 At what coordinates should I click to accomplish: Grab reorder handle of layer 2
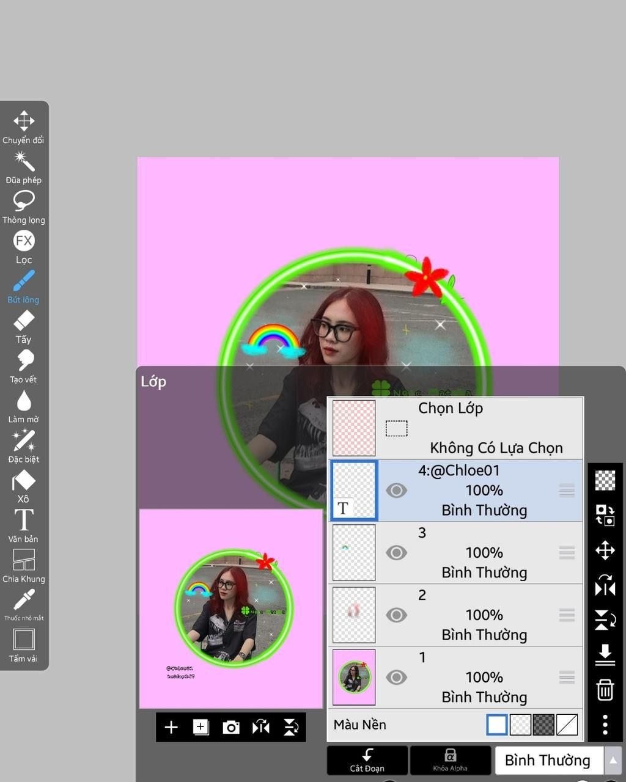click(567, 615)
